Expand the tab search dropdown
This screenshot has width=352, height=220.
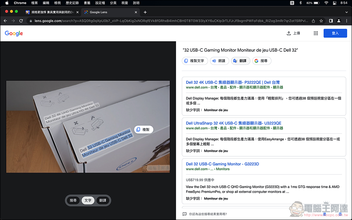coord(346,12)
